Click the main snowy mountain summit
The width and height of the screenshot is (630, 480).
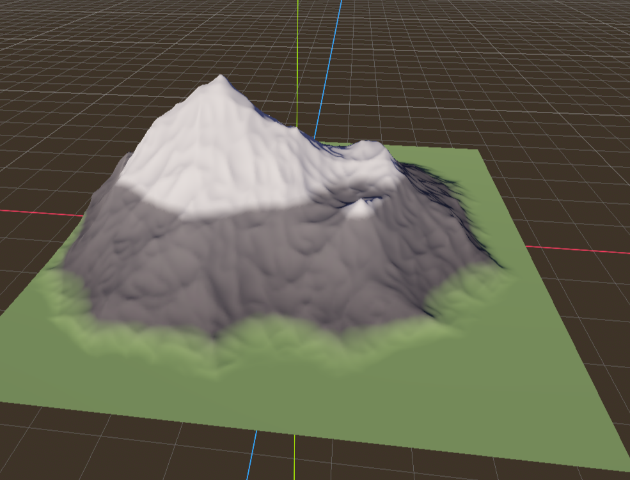[x=220, y=81]
